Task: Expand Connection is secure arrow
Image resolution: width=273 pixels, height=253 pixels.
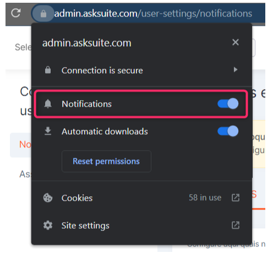Action: (236, 70)
